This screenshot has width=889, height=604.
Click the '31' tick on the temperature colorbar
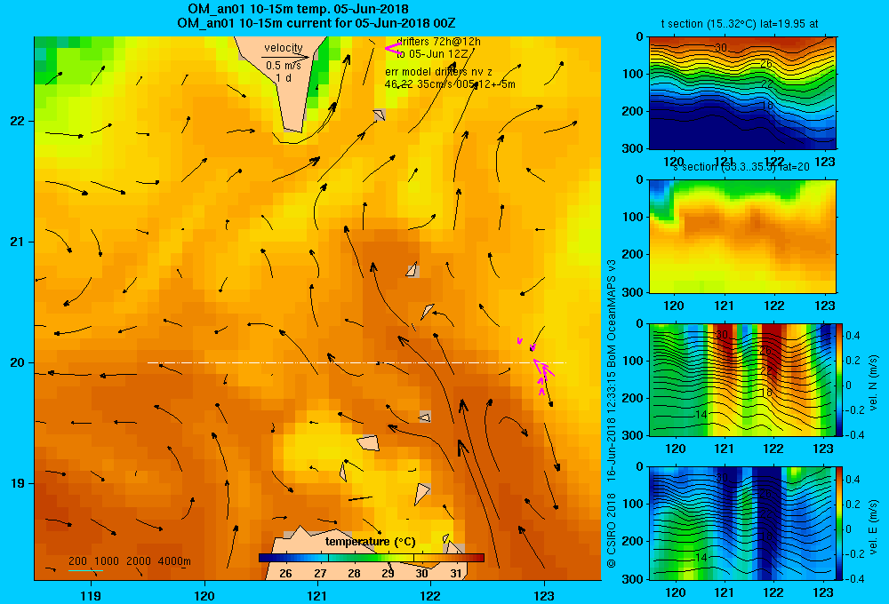click(456, 574)
